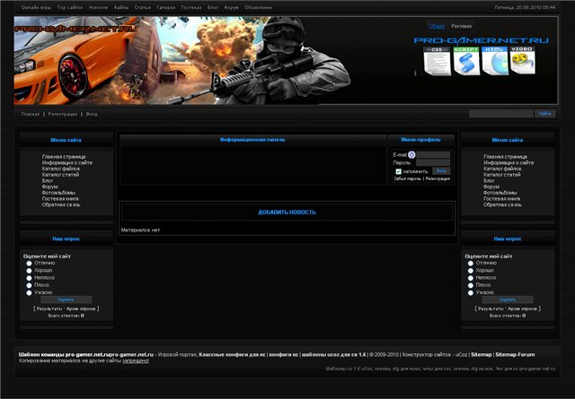This screenshot has height=399, width=575.
Task: Select 'Плохо' in the left sidebar poll
Action: click(29, 285)
